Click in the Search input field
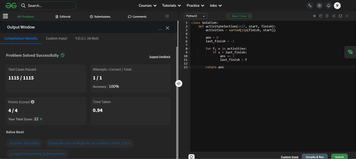This screenshot has width=356, height=159. pyautogui.click(x=47, y=6)
